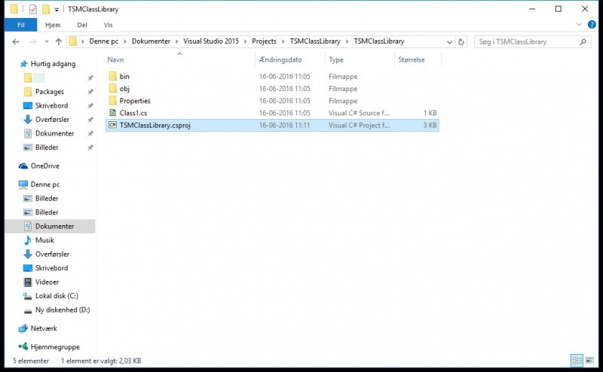Go forward with the forward arrow
The image size is (603, 372).
[x=32, y=41]
